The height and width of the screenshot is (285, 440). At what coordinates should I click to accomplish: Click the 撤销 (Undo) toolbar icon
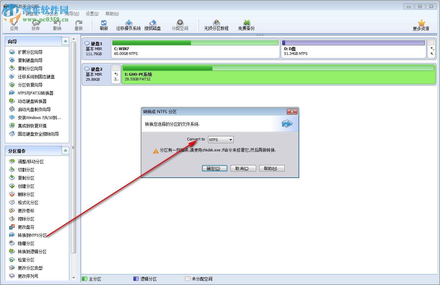[57, 24]
